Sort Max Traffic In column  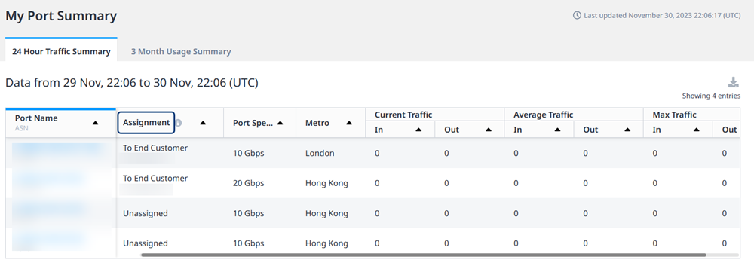(696, 130)
